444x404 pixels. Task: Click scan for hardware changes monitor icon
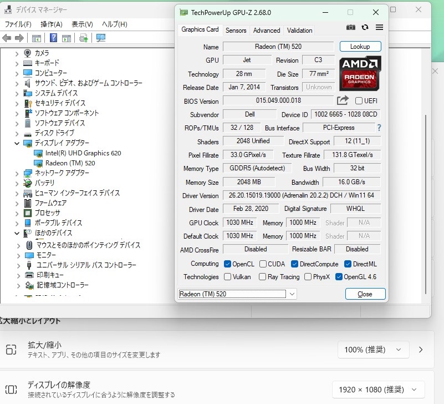101,38
